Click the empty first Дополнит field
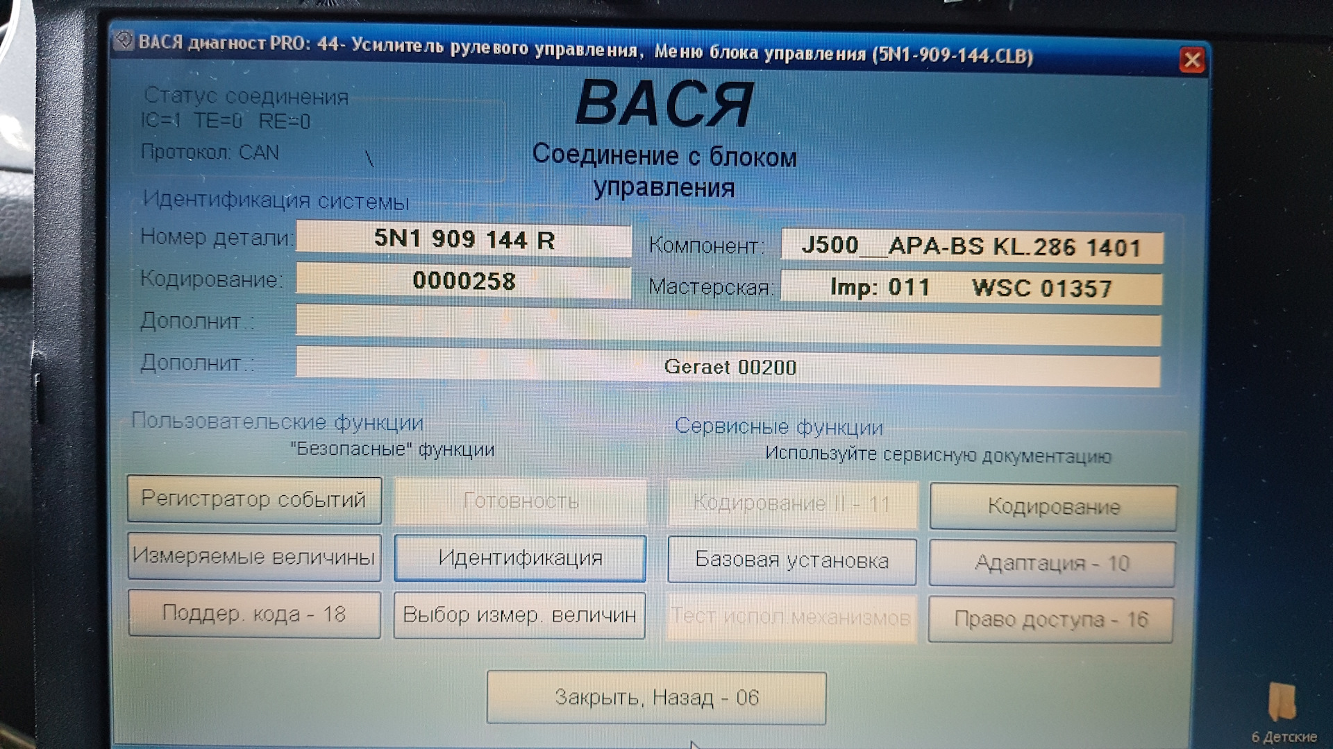Viewport: 1333px width, 749px height. coord(728,326)
